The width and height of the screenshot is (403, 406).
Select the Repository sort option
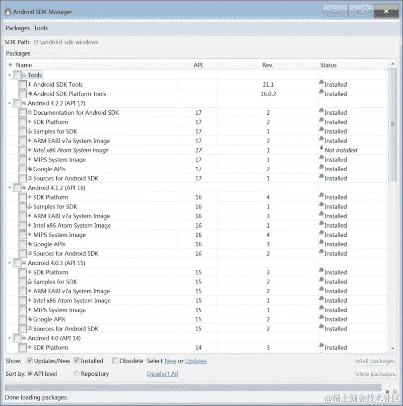pyautogui.click(x=77, y=373)
